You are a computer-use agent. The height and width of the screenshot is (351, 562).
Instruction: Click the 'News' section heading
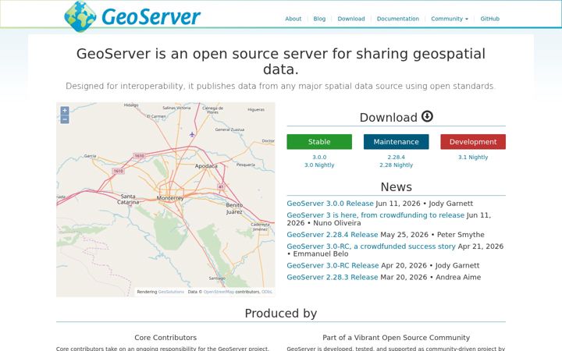click(x=396, y=187)
